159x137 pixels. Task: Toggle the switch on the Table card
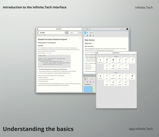108,58
